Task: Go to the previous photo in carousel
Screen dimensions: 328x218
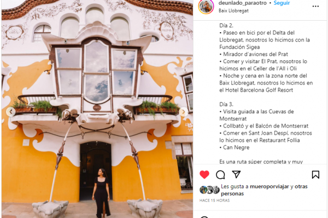Action: click(11, 112)
